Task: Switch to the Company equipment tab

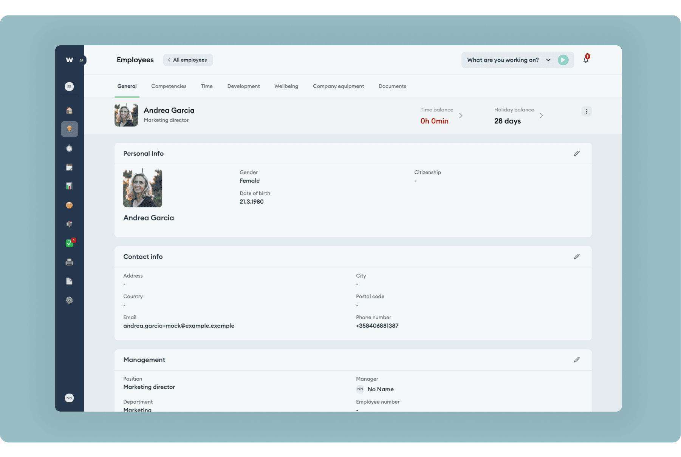Action: (338, 86)
